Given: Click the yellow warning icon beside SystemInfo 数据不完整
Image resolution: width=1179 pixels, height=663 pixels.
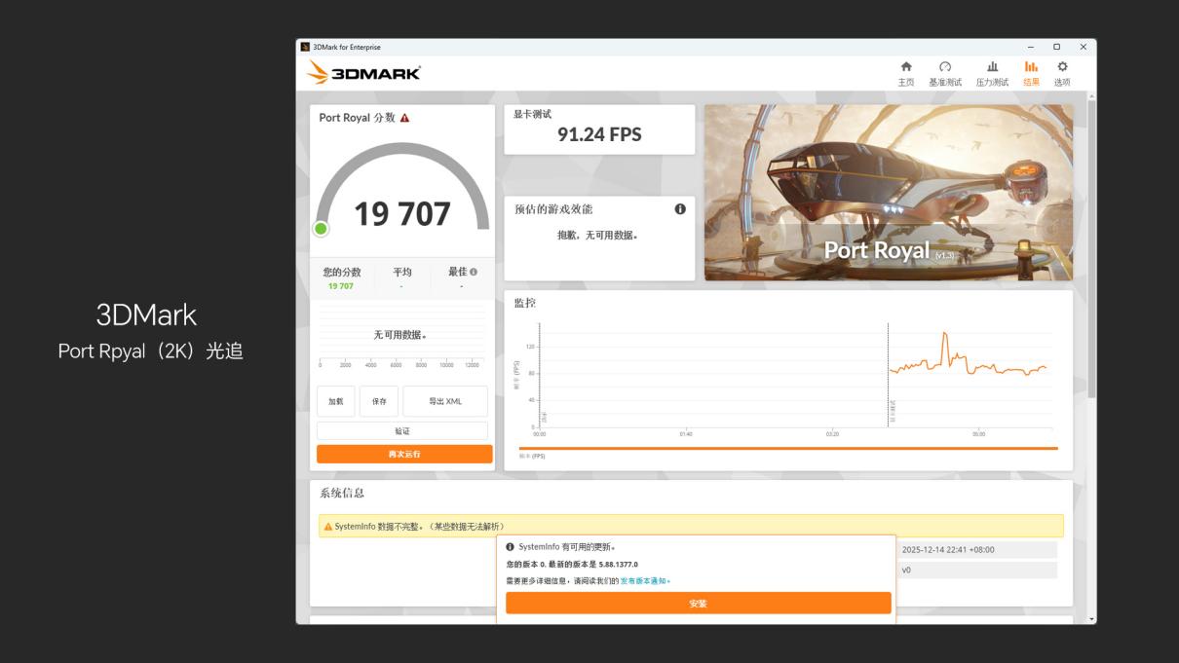Looking at the screenshot, I should tap(328, 527).
